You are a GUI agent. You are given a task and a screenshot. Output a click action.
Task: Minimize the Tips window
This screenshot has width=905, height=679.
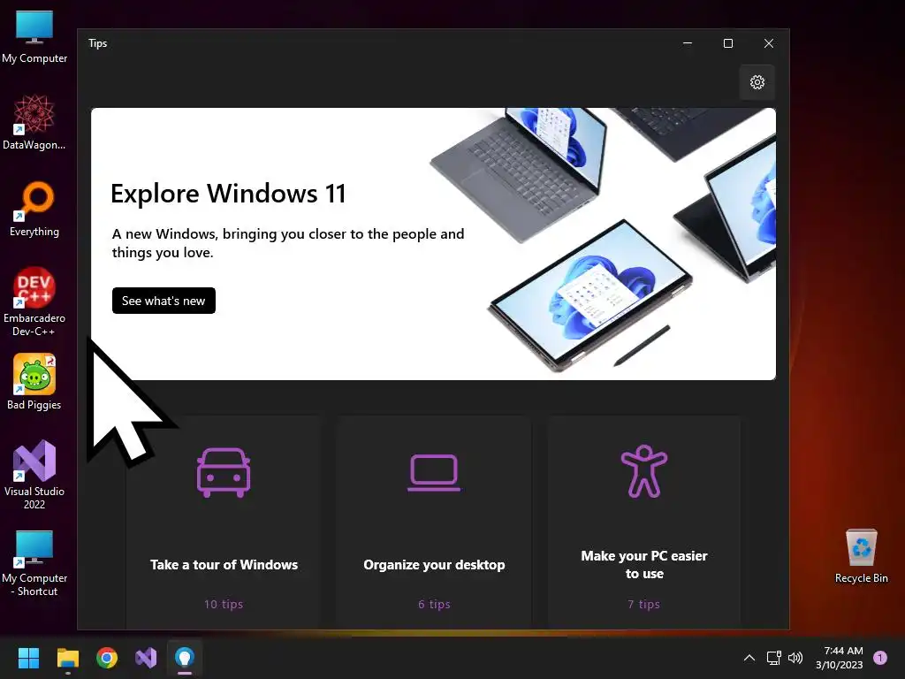(688, 43)
